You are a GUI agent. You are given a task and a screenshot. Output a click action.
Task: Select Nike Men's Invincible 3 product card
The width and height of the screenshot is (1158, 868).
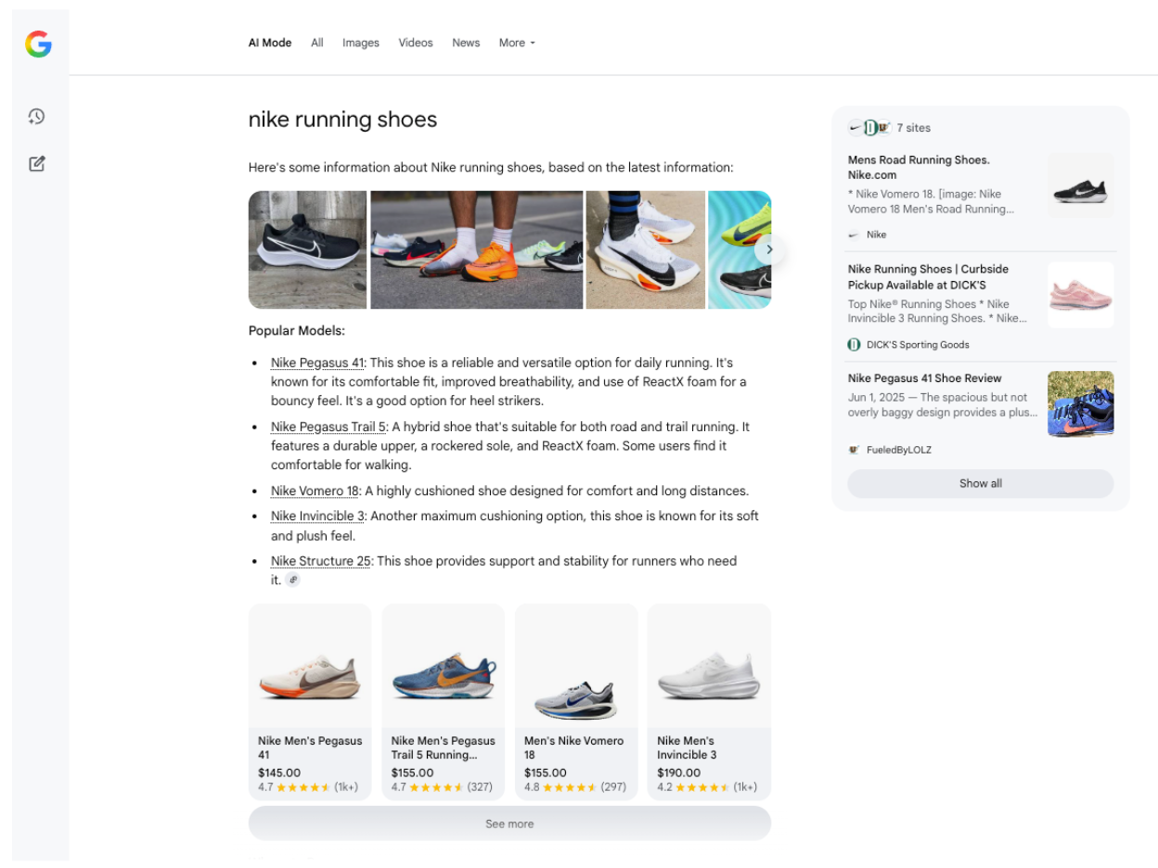[708, 702]
